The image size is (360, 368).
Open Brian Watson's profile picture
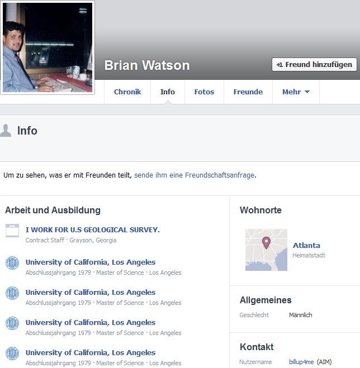[x=48, y=47]
